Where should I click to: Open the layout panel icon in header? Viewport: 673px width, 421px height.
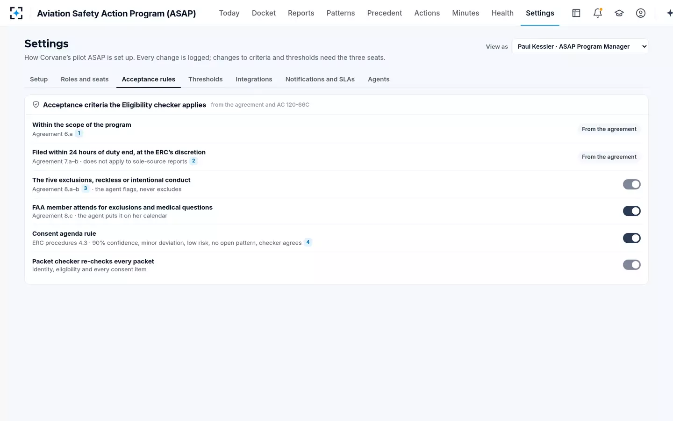coord(576,13)
